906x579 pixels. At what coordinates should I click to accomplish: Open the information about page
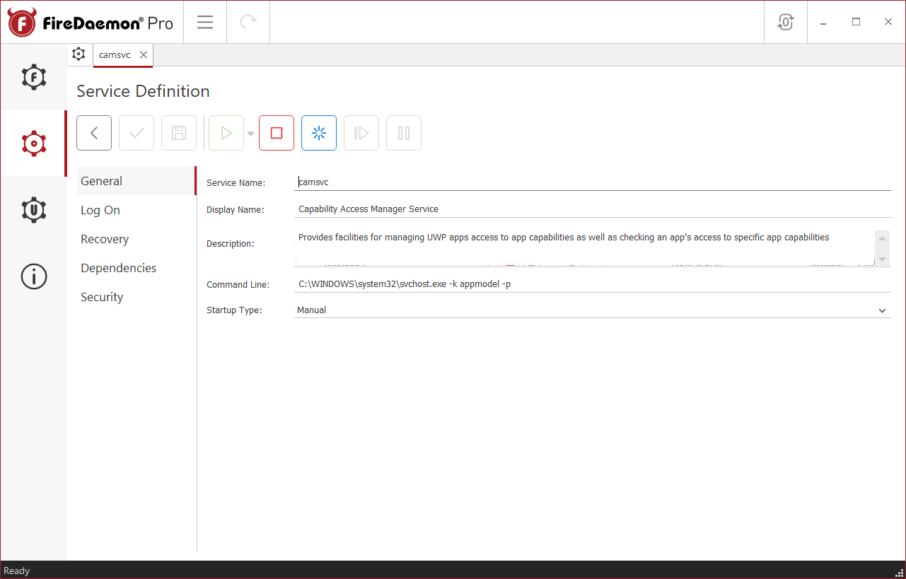pos(34,276)
